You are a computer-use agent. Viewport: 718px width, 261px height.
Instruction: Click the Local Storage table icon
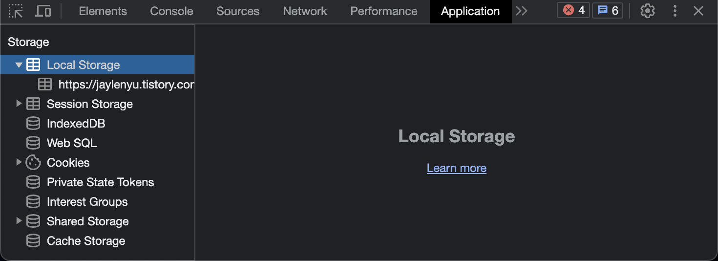[x=33, y=65]
